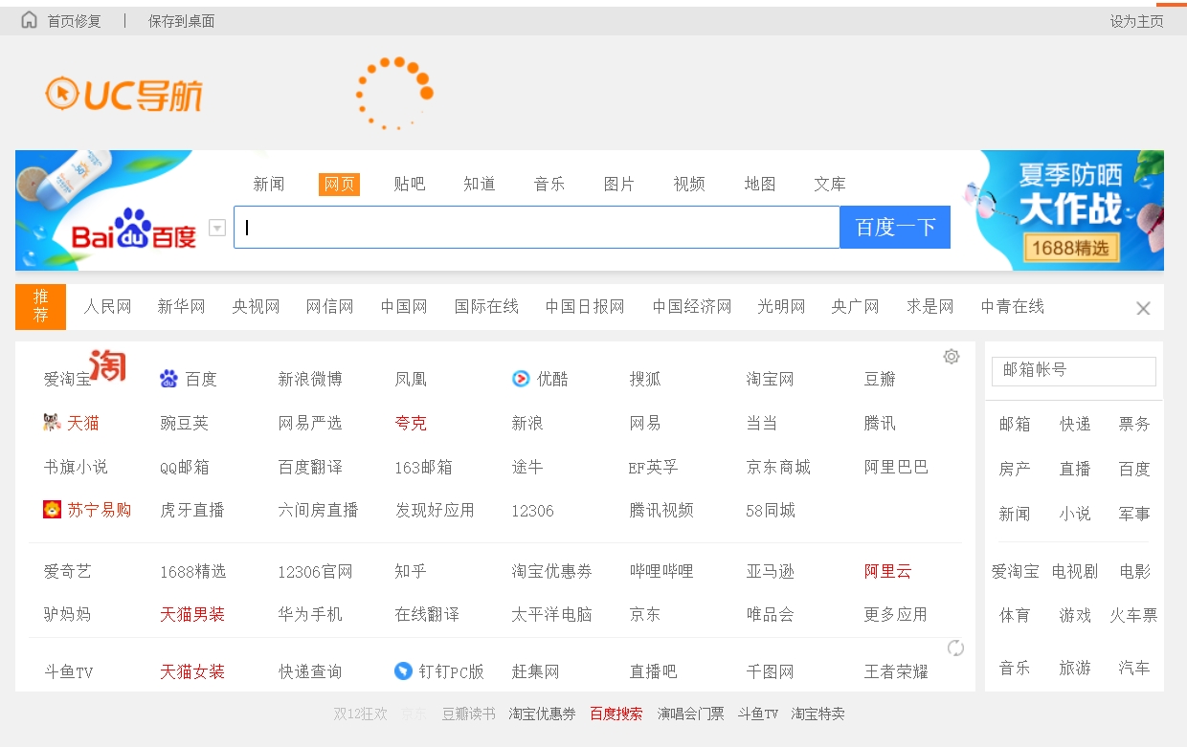The width and height of the screenshot is (1187, 747).
Task: Click the Baidu paw icon next to 百度
Action: pyautogui.click(x=169, y=380)
